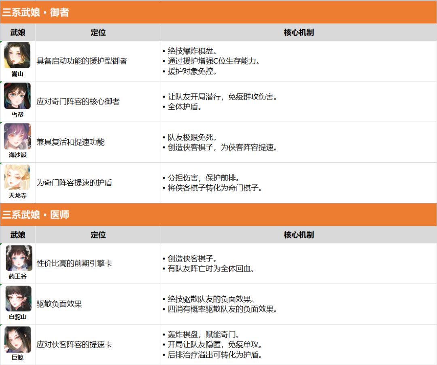
Task: Click the 定位 column header in 医师 table
Action: pos(98,235)
